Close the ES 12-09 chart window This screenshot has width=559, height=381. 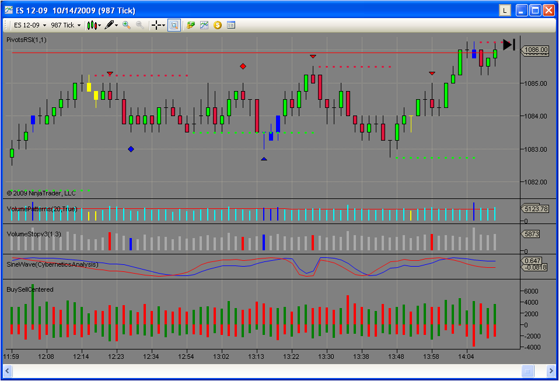tap(548, 11)
